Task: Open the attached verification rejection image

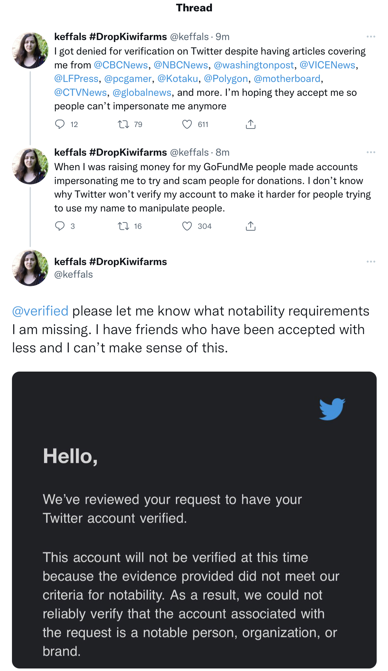Action: click(x=194, y=520)
